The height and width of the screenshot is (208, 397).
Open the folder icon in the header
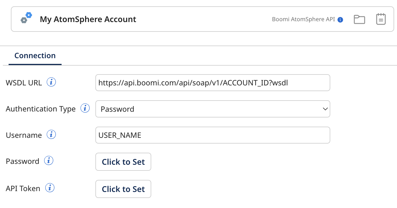pos(359,19)
